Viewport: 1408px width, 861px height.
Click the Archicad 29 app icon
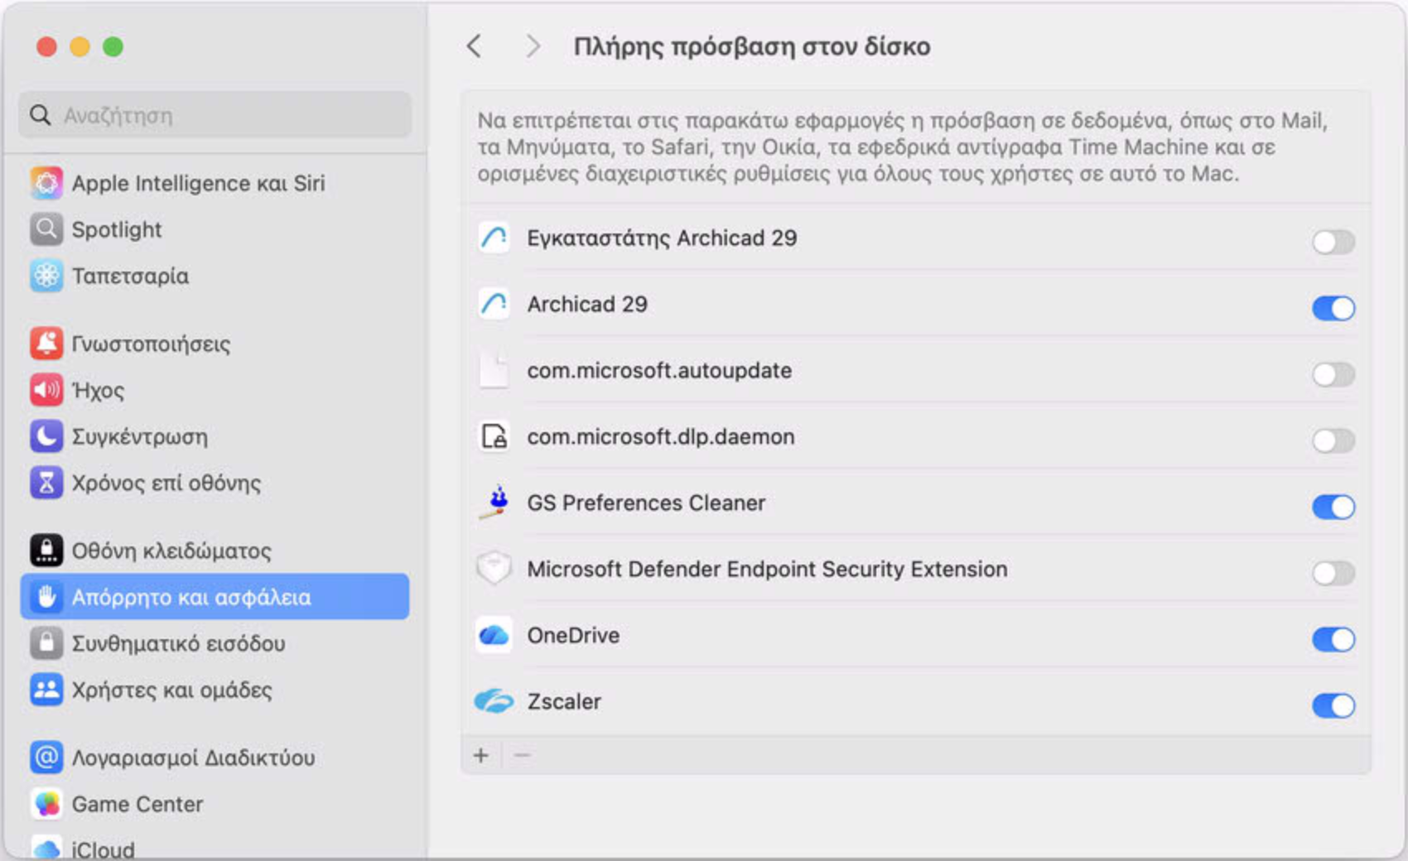coord(494,305)
